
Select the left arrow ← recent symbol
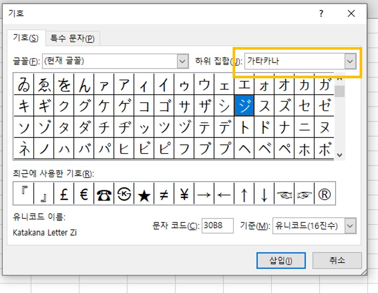point(224,193)
